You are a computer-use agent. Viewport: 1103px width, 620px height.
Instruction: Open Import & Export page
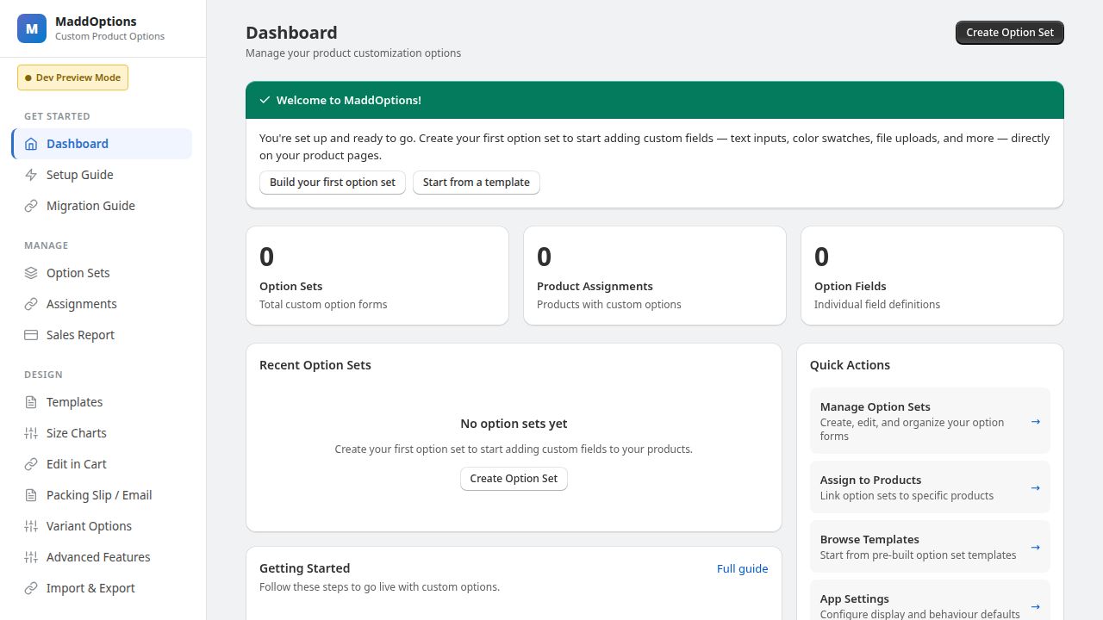[103, 588]
